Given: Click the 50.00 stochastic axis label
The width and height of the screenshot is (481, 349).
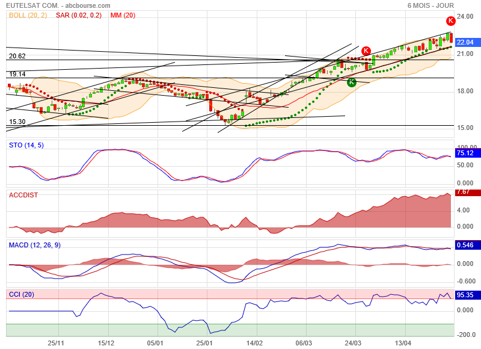Looking at the screenshot, I should (x=465, y=165).
